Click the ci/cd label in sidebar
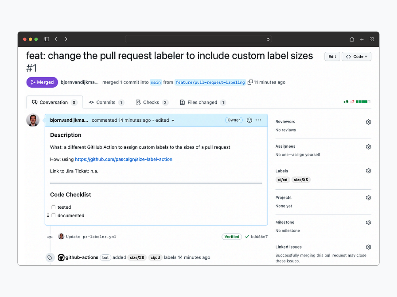Screen dimensions: 397x297 283,180
